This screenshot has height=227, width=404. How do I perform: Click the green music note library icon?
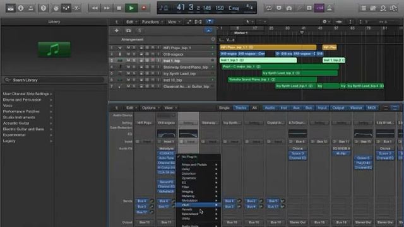[54, 49]
